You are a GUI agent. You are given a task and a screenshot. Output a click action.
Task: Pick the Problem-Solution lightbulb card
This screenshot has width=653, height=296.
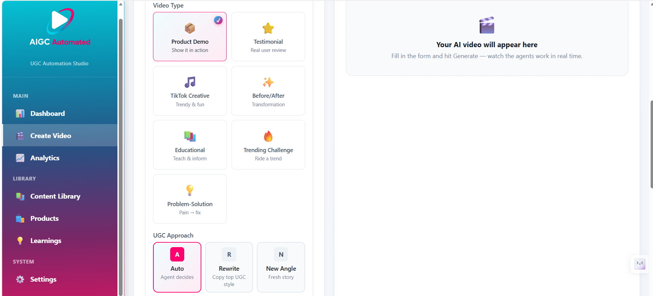[x=190, y=199]
